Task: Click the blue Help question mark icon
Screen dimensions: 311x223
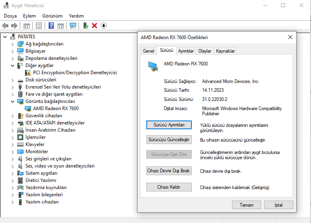Action: [x=51, y=26]
